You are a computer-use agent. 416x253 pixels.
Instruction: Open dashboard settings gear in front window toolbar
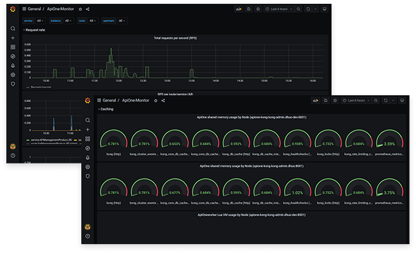[x=335, y=100]
